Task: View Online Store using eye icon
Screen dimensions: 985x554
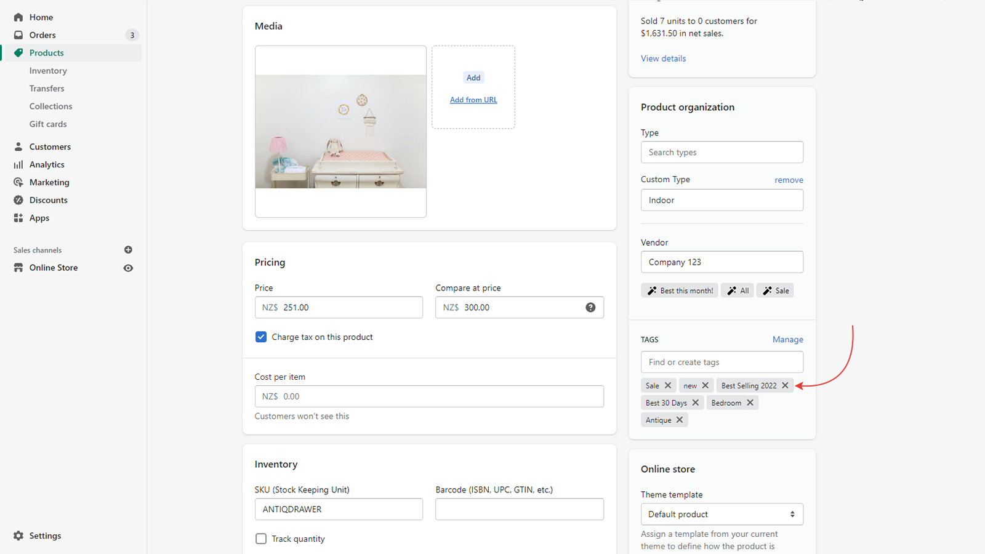Action: click(128, 268)
